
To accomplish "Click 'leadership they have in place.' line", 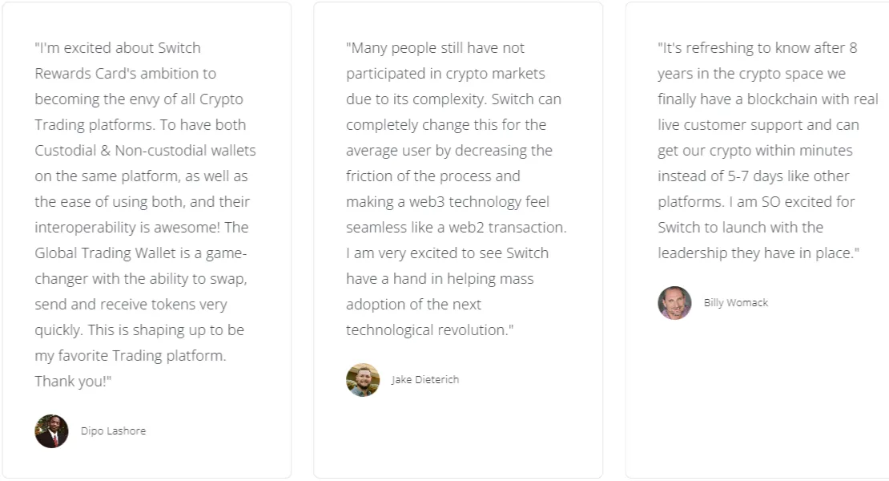I will coord(758,253).
